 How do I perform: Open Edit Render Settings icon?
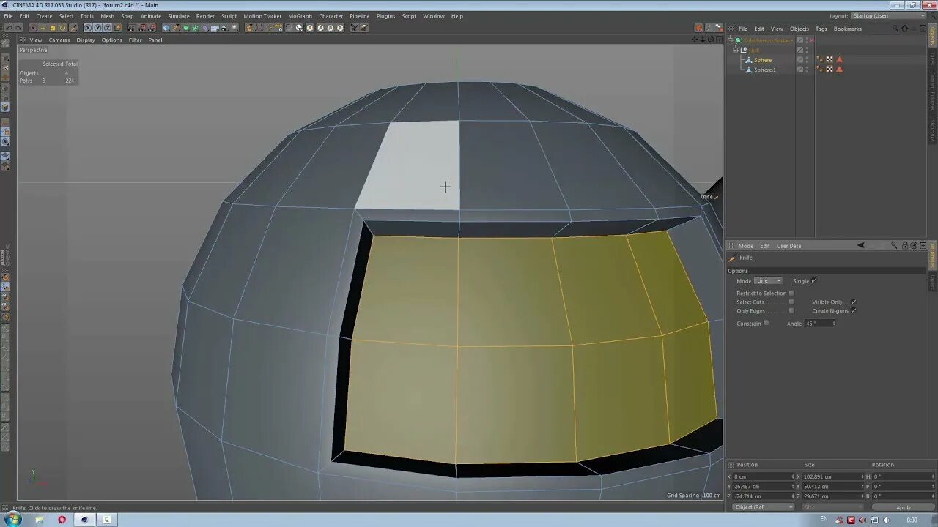(152, 28)
